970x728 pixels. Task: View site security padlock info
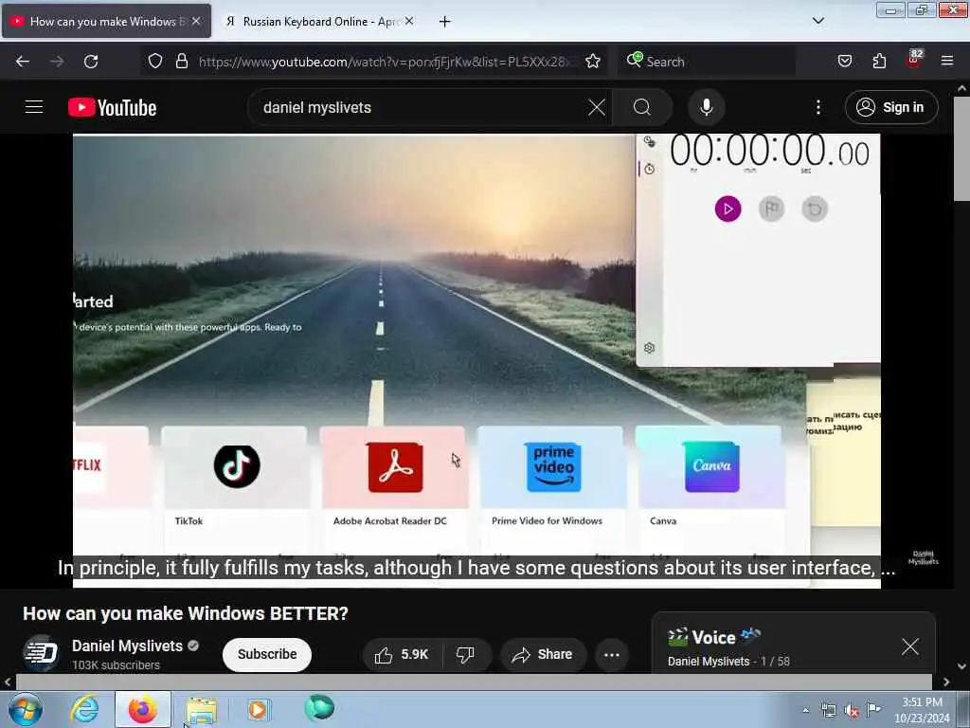pos(181,61)
